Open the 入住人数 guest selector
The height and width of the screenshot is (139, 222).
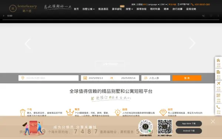(156, 78)
